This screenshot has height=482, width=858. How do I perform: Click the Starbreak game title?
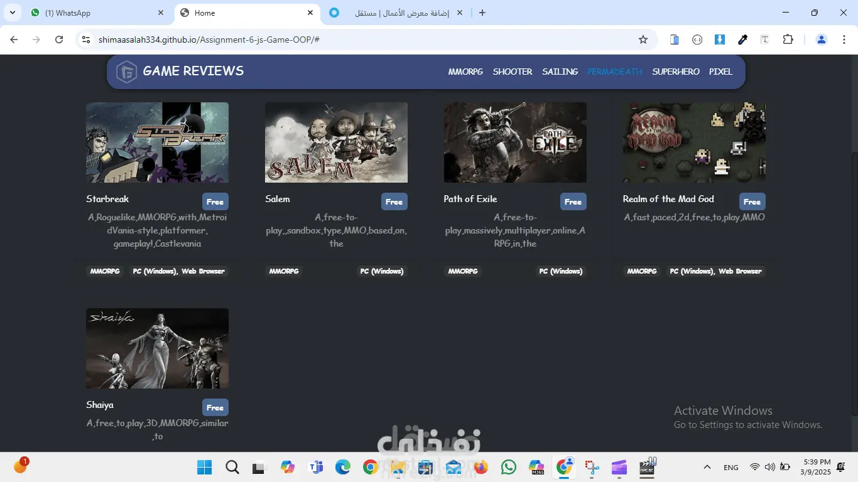point(107,199)
